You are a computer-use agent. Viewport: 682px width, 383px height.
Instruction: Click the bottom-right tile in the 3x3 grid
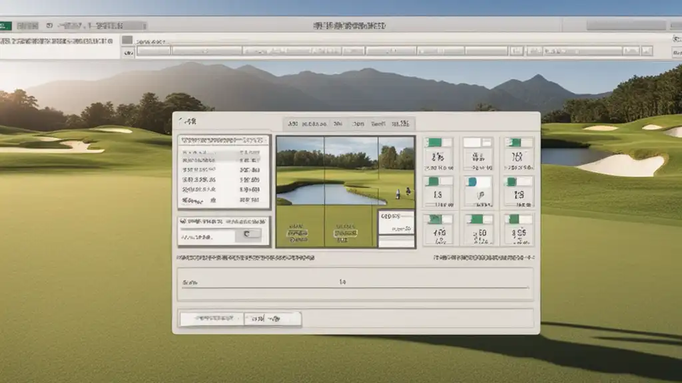[x=518, y=229]
